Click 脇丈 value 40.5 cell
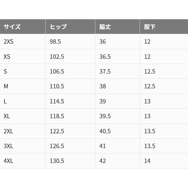Viewport: 188px width, 188px height. tap(118, 131)
